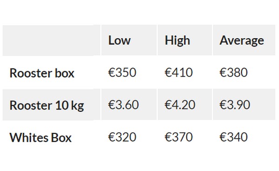Click the €370 high price cell

point(179,137)
